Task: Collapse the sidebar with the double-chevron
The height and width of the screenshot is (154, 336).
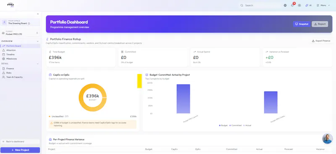Action: click(x=38, y=14)
